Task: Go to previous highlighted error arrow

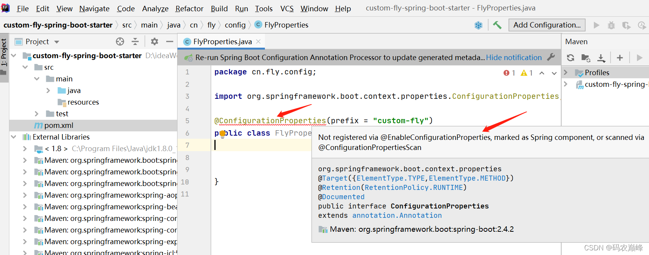Action: [x=542, y=73]
